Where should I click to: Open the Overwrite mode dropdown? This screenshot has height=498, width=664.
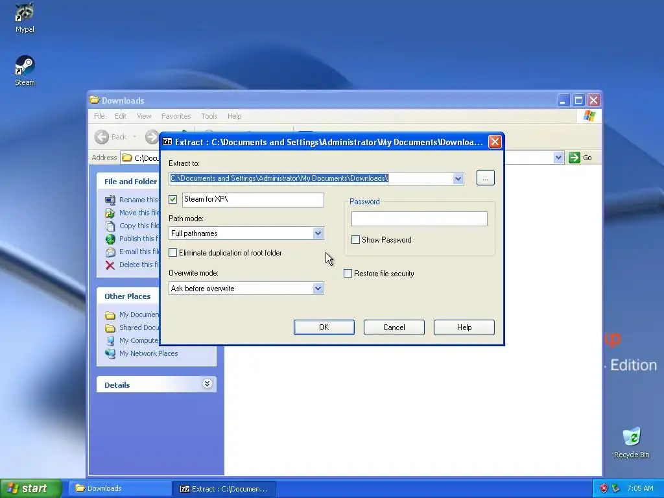(x=318, y=289)
